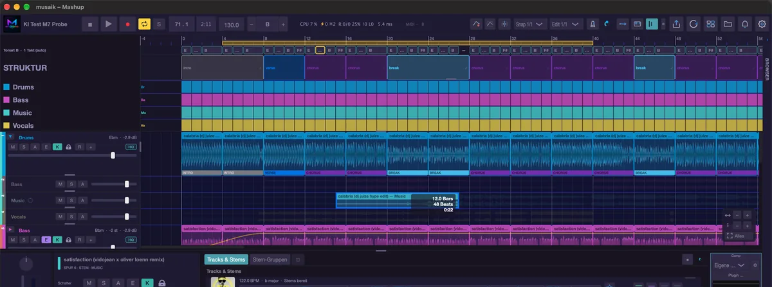Screen dimensions: 772x287
Task: Click the bar position display 71.1
Action: 182,24
